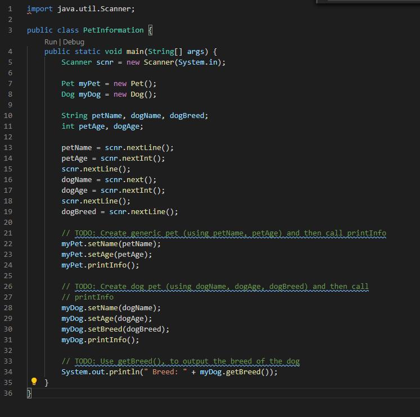Click the myPet.printInfo() call
This screenshot has height=417, width=420.
100,265
